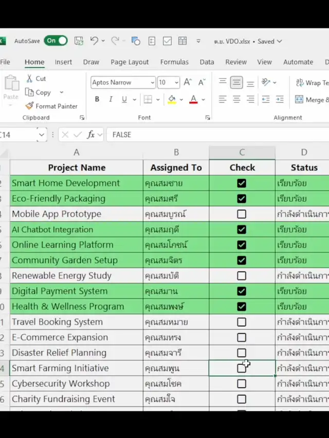329x438 pixels.
Task: Uncheck the Smart Home Development checkbox
Action: point(242,183)
